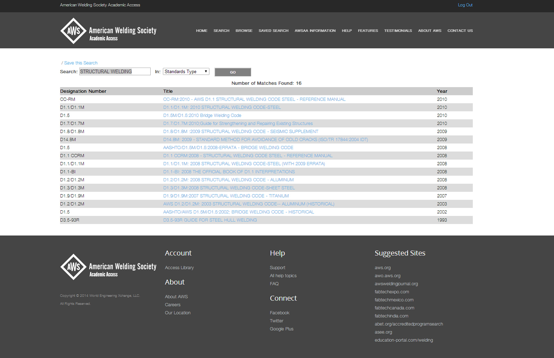Click the AWS logo in the footer

click(108, 267)
